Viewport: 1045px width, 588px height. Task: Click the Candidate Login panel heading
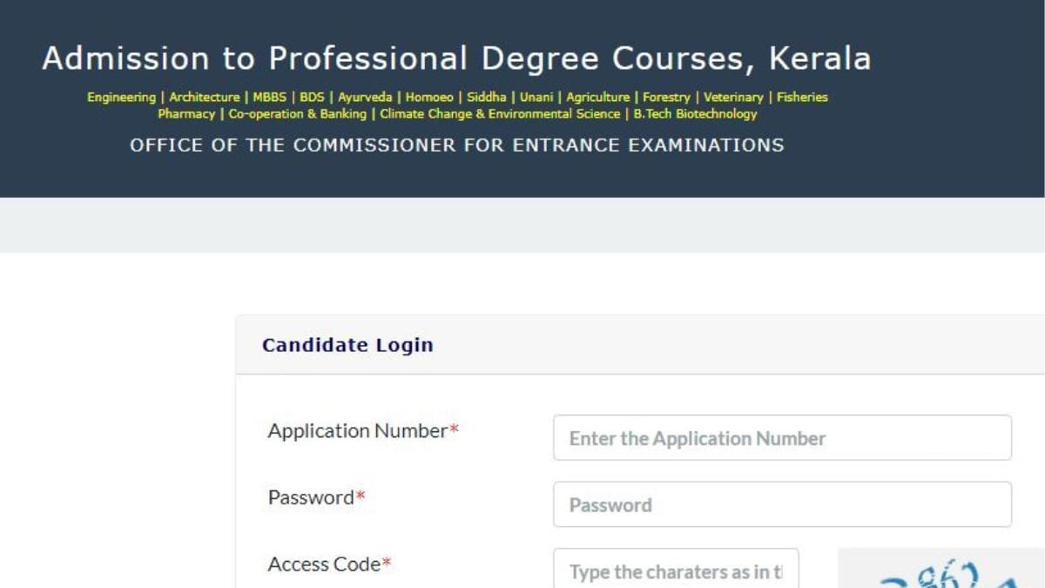pos(347,344)
